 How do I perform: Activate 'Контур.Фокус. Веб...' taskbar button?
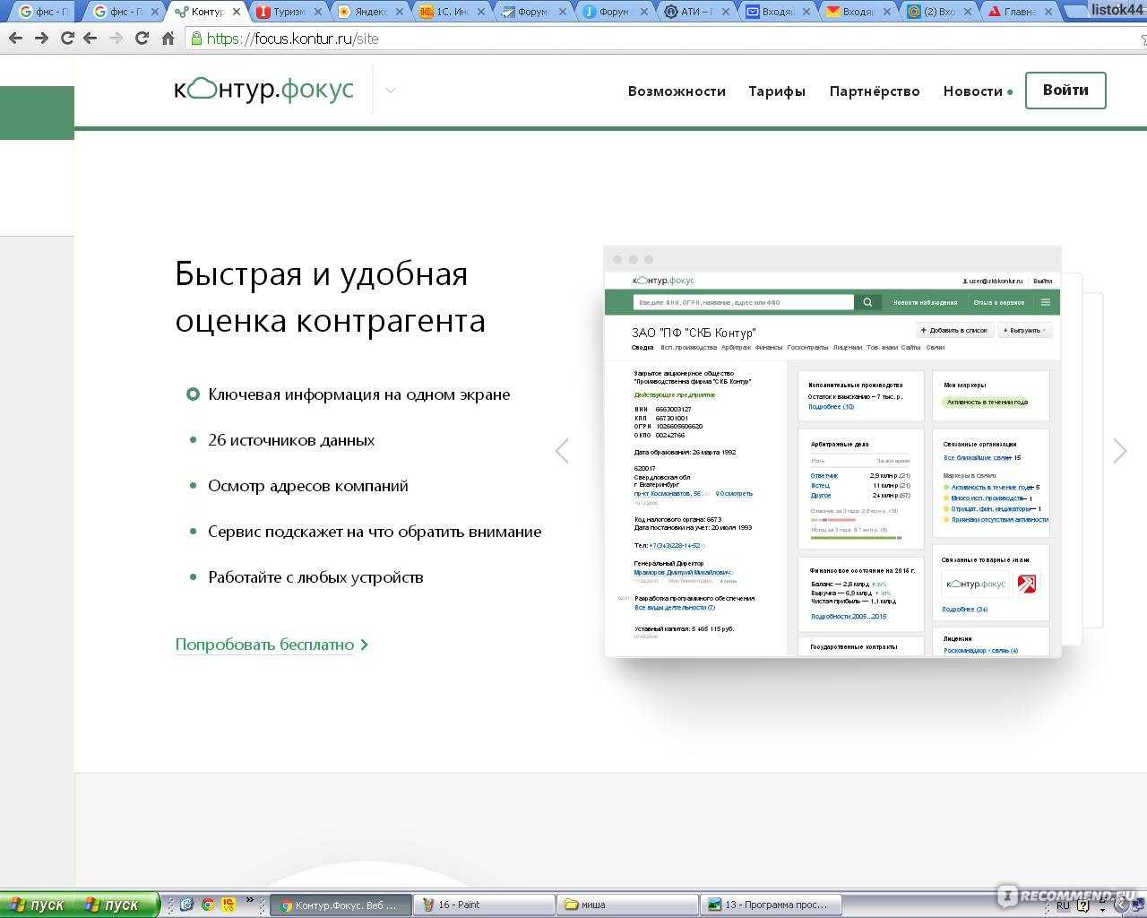(x=341, y=905)
